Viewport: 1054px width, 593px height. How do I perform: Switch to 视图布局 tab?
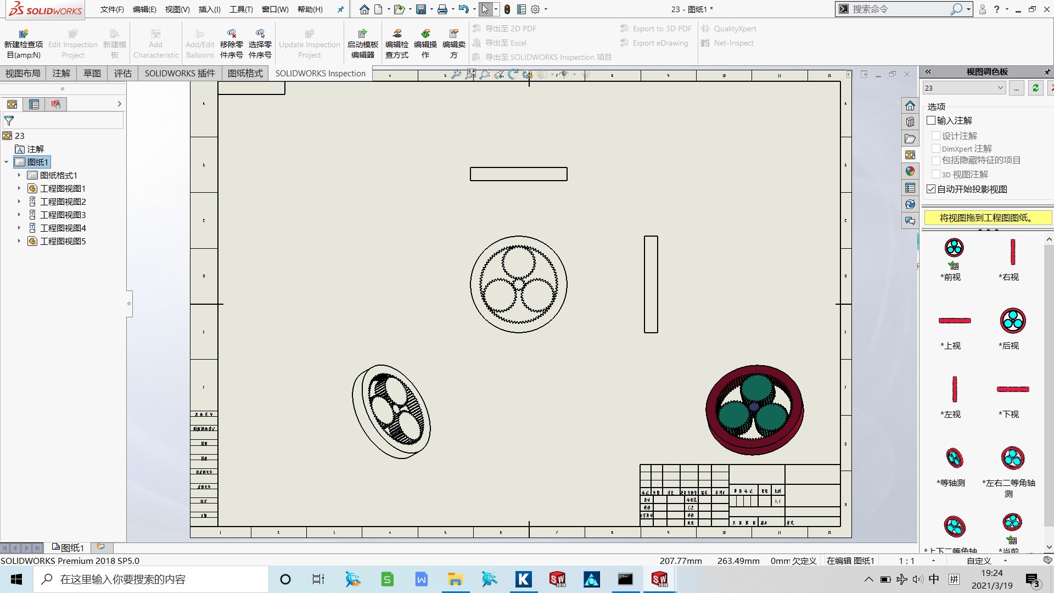point(23,73)
